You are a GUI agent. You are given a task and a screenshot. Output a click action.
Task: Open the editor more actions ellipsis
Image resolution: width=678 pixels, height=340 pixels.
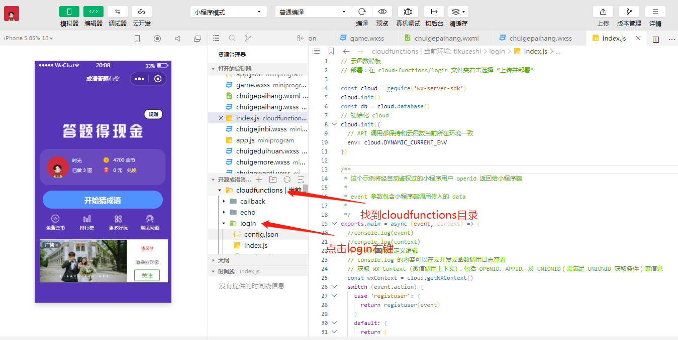coord(672,39)
